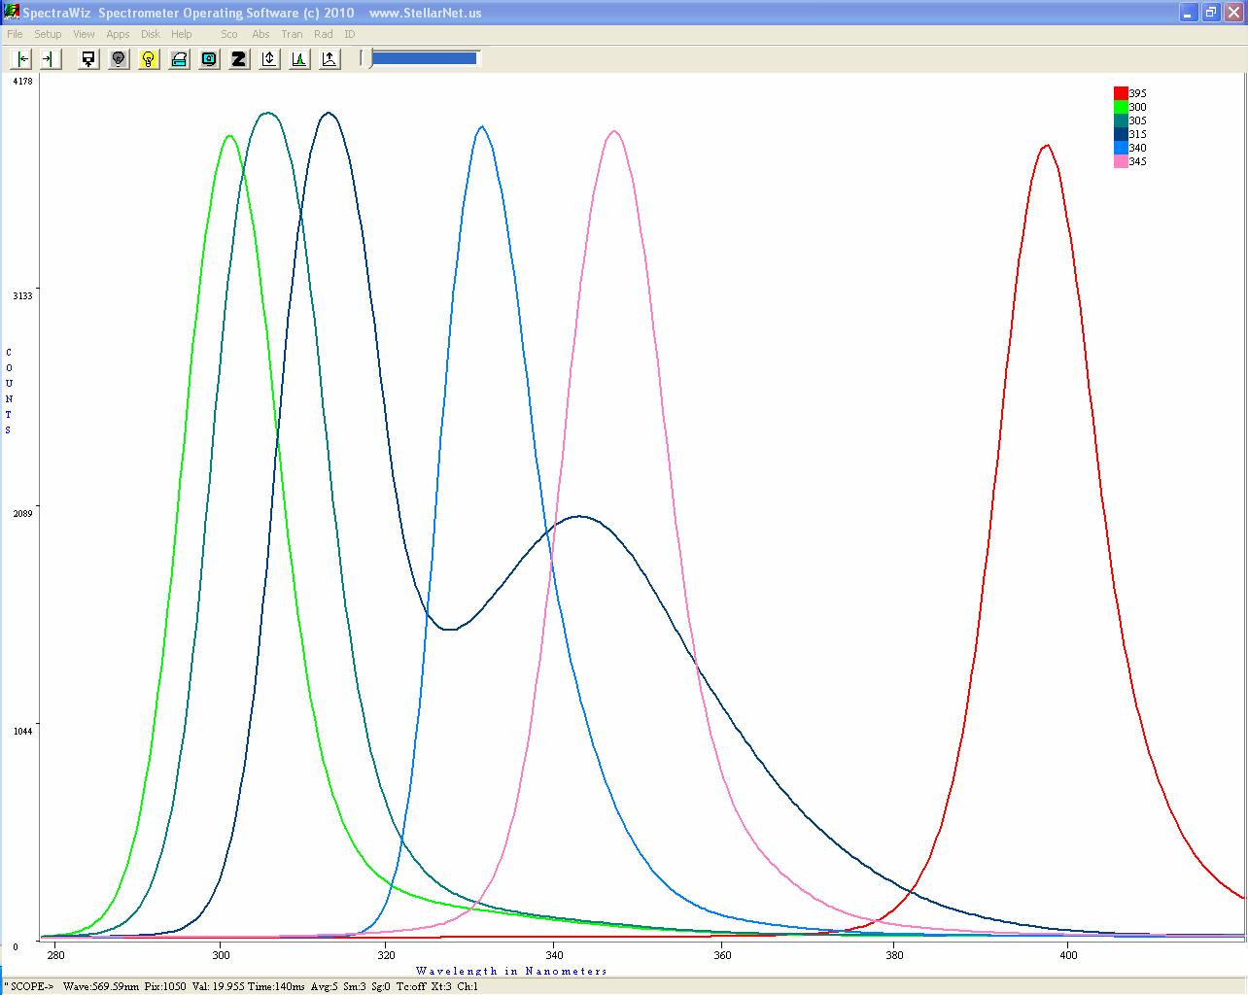Click the camera snapshot toolbar icon
This screenshot has height=995, width=1248.
point(209,59)
